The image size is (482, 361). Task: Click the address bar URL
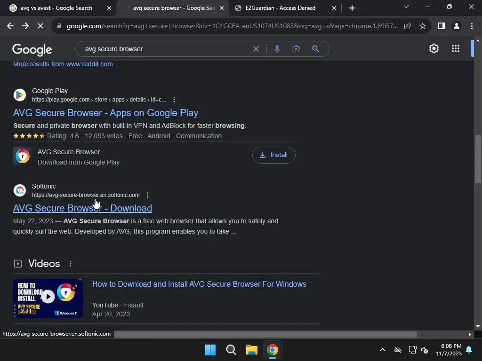coord(233,26)
